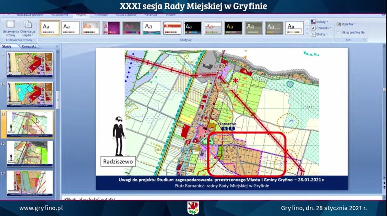Select slide 12 thumbnail

tap(30, 153)
